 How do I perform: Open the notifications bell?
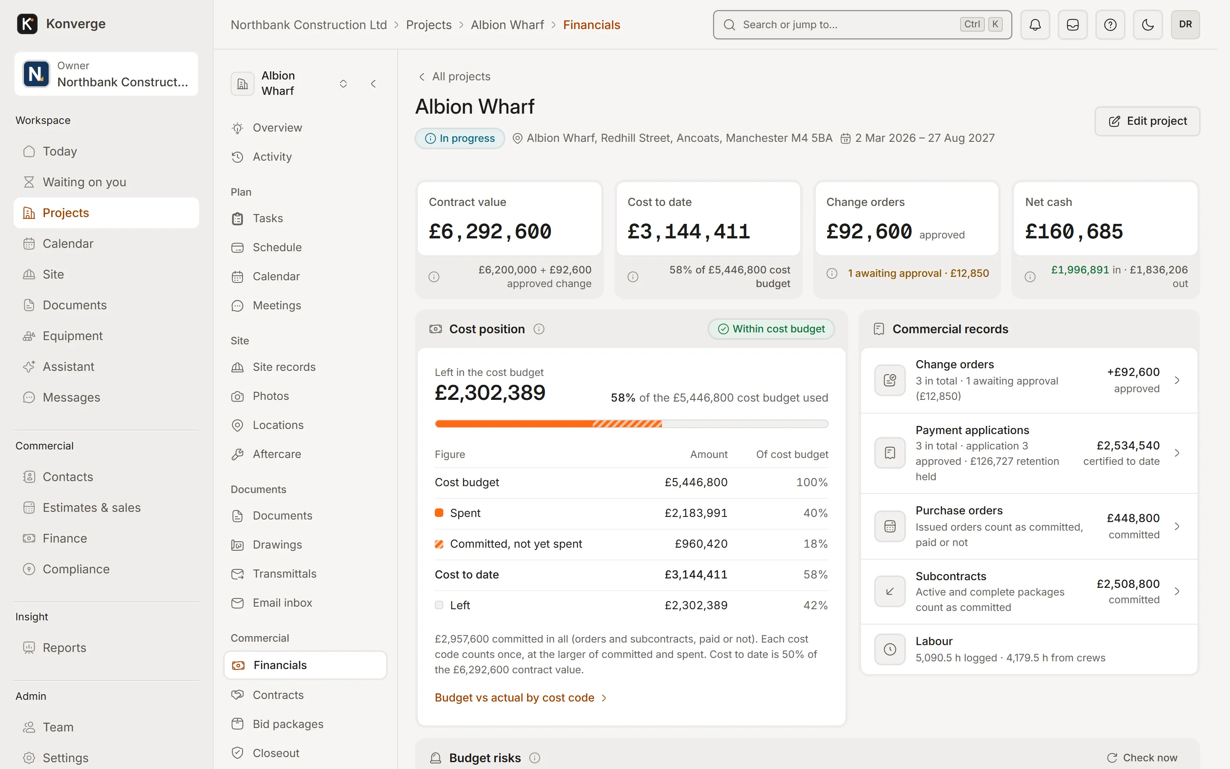(x=1035, y=24)
